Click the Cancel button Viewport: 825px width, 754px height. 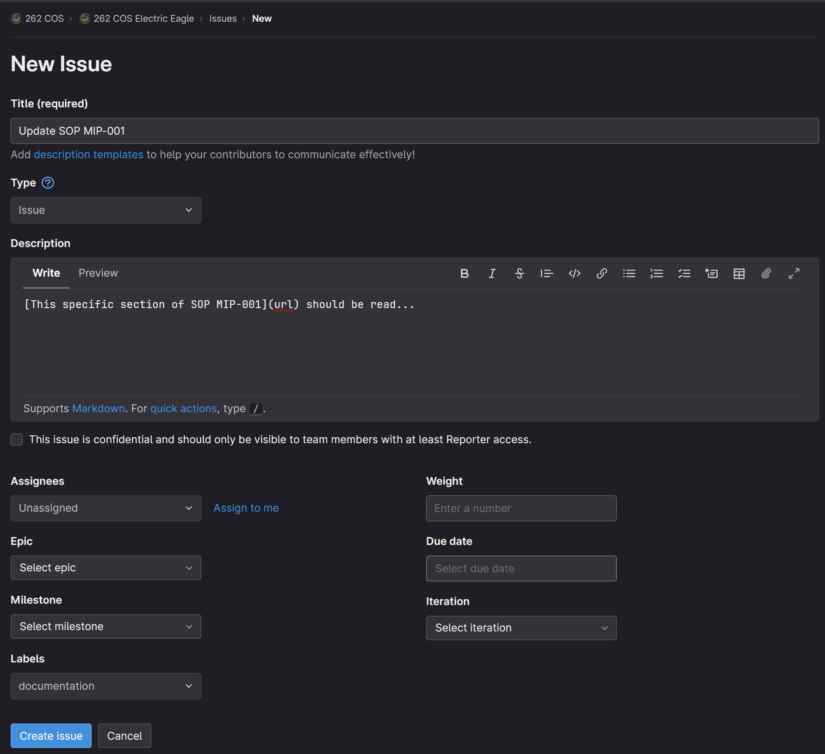[x=124, y=735]
